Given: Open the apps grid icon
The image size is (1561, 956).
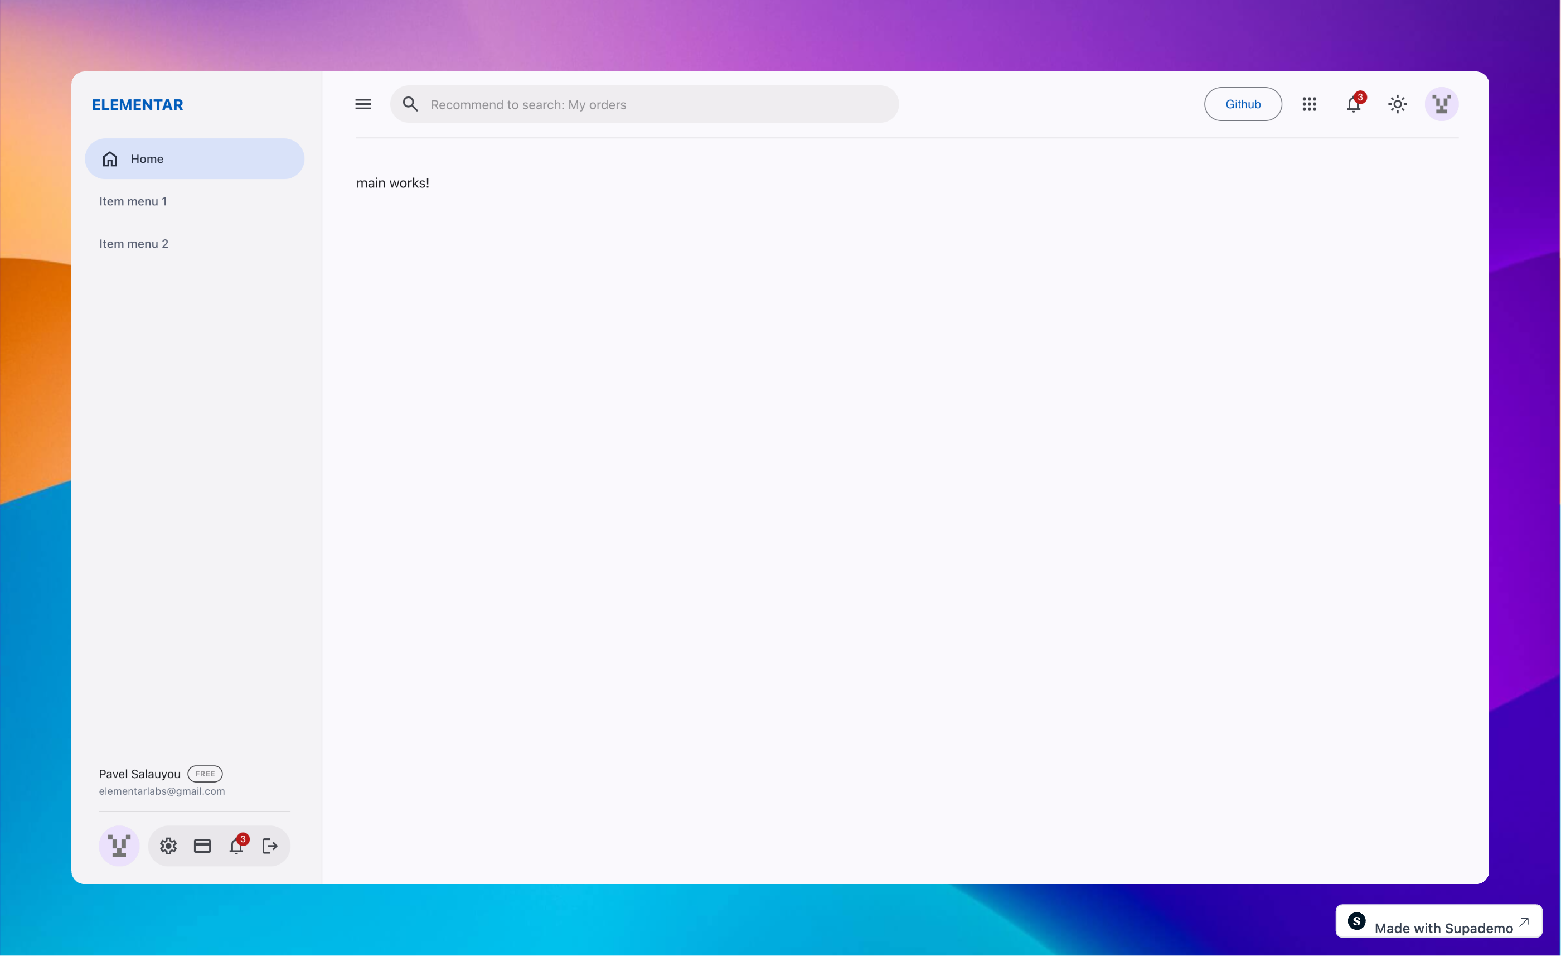Looking at the screenshot, I should [1310, 104].
